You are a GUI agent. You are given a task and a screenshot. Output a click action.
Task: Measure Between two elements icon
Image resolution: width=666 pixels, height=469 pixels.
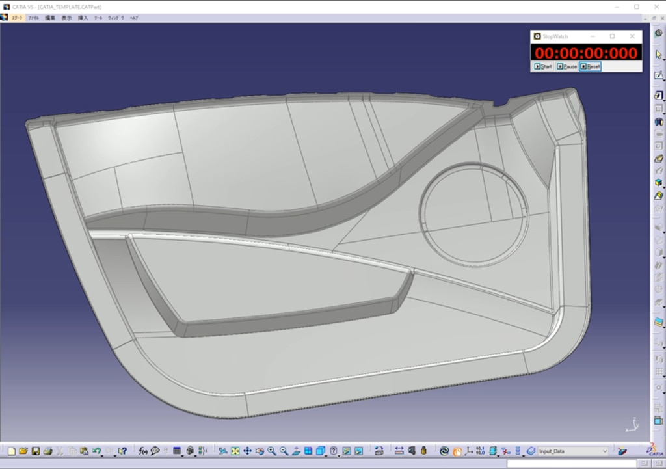[x=399, y=451]
